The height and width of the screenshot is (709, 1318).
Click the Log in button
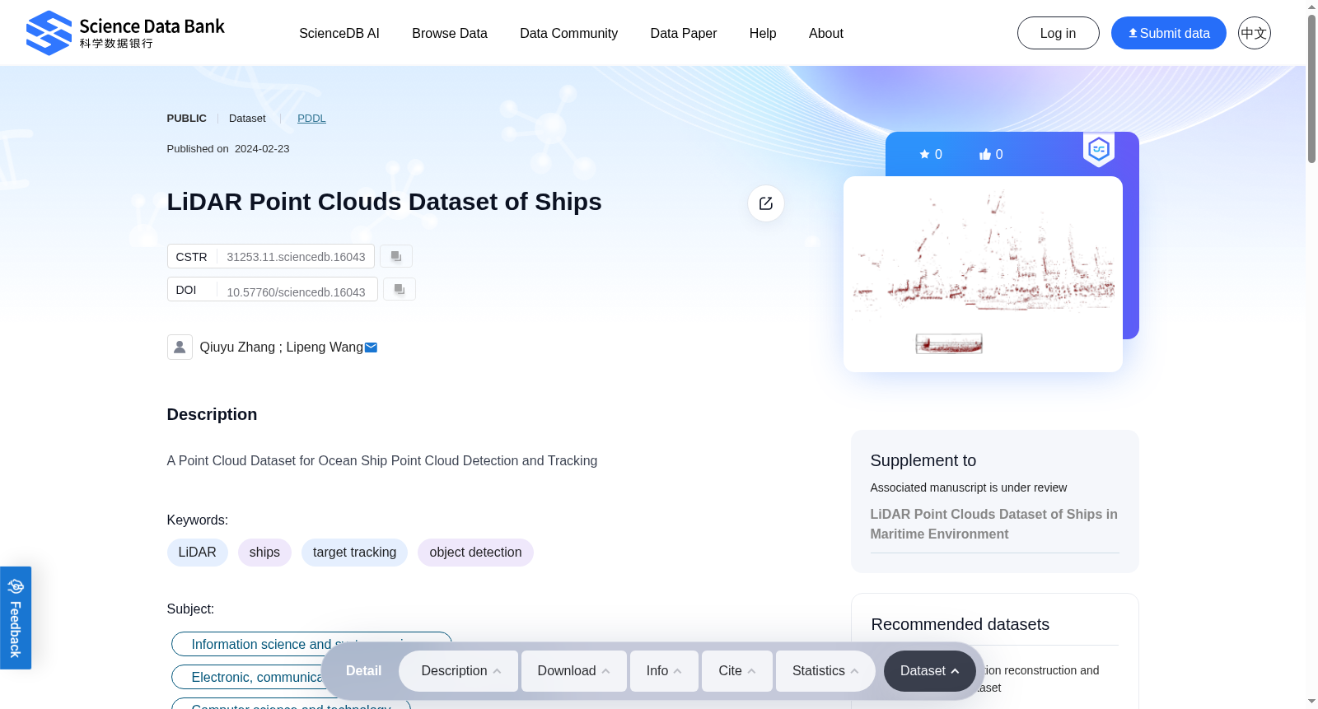pyautogui.click(x=1059, y=33)
